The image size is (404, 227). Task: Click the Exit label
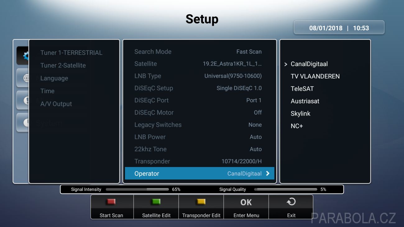coord(291,215)
